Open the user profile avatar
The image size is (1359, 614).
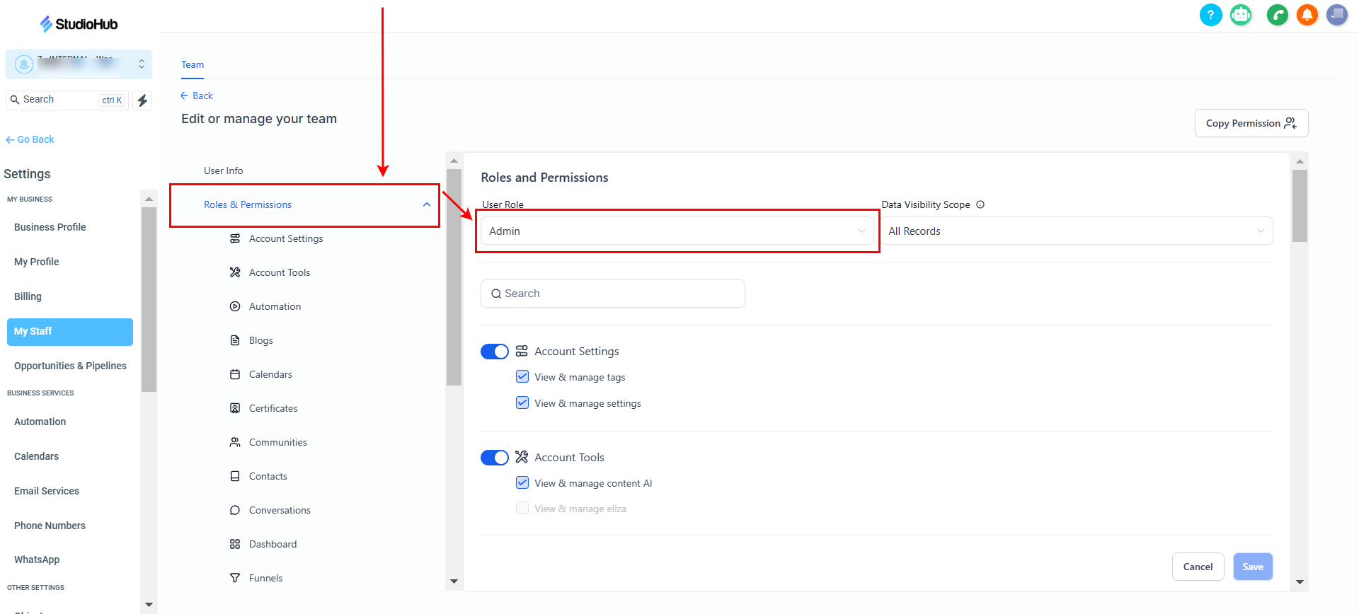pyautogui.click(x=1337, y=15)
